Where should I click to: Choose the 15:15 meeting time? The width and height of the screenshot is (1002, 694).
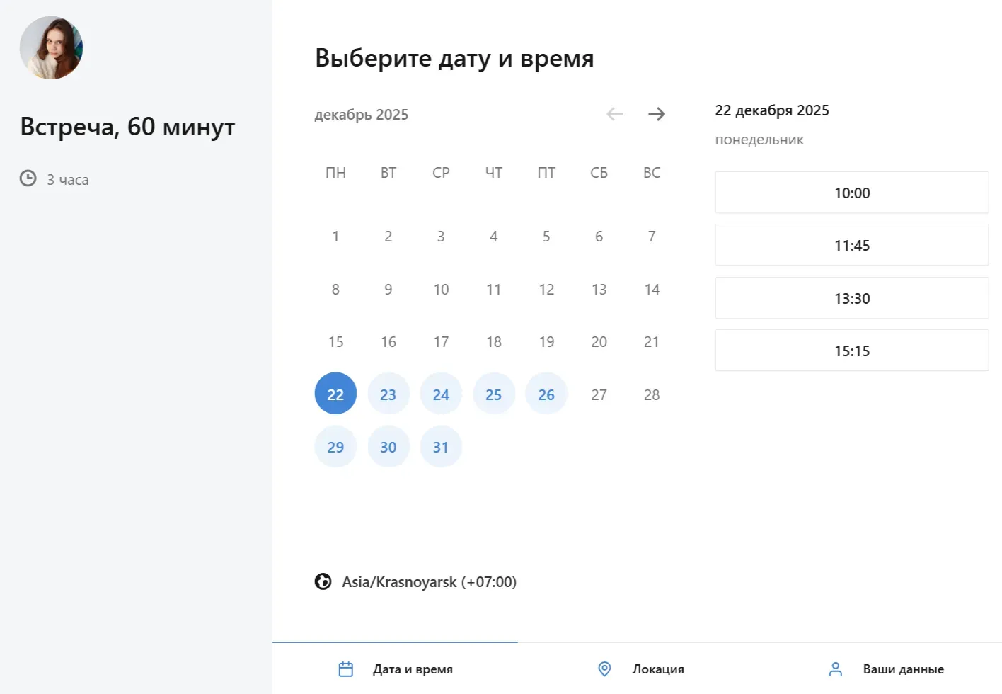click(851, 350)
